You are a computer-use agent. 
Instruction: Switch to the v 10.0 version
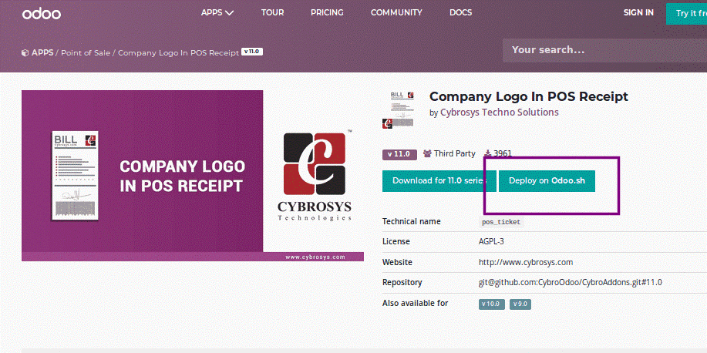(x=491, y=304)
